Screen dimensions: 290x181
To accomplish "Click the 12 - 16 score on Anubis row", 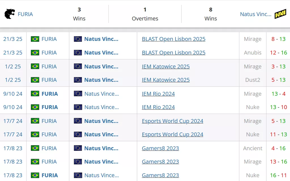I will (278, 53).
